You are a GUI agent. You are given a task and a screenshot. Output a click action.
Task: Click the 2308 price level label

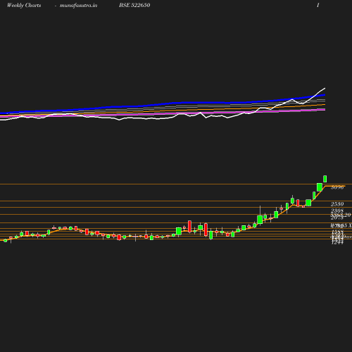tap(337, 210)
